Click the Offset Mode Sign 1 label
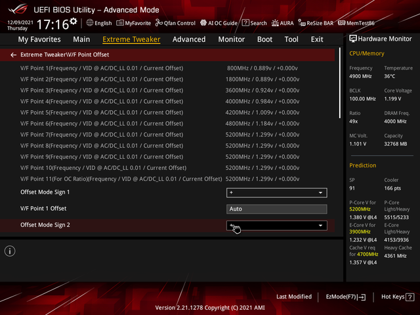 (x=45, y=192)
